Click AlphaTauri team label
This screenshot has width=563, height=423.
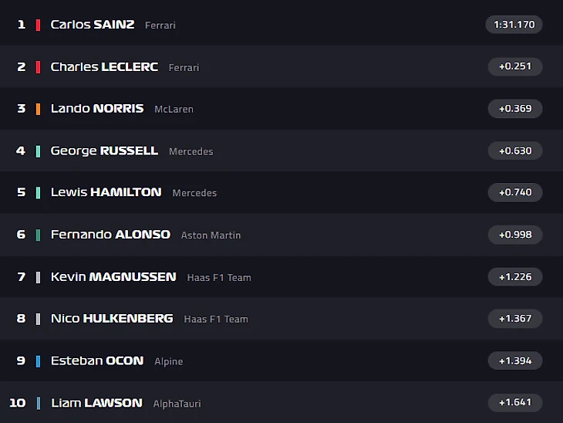(177, 404)
